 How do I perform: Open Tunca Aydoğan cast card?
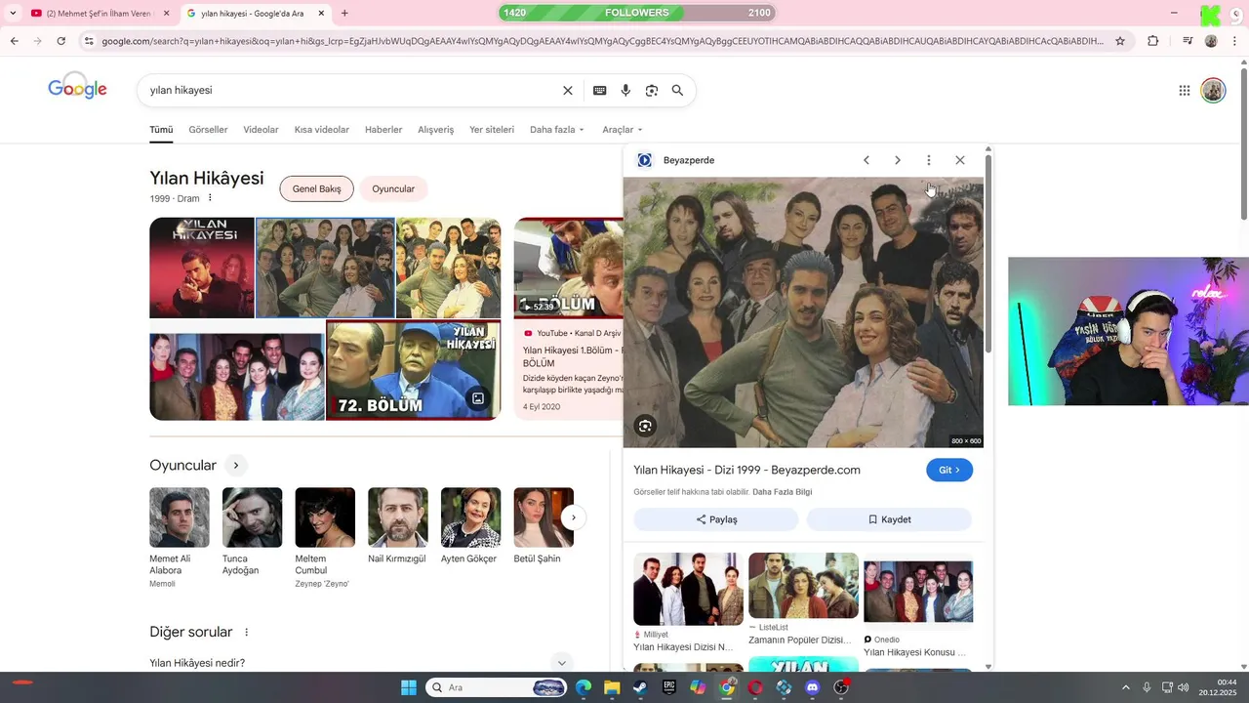coord(252,532)
